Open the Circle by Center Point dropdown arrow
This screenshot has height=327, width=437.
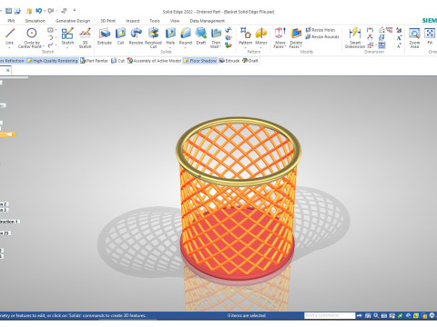pyautogui.click(x=44, y=46)
